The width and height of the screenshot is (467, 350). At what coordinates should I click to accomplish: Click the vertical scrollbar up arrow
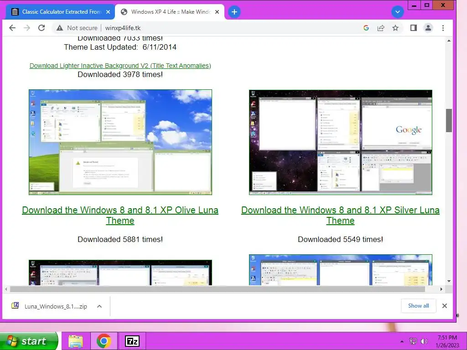pos(449,41)
